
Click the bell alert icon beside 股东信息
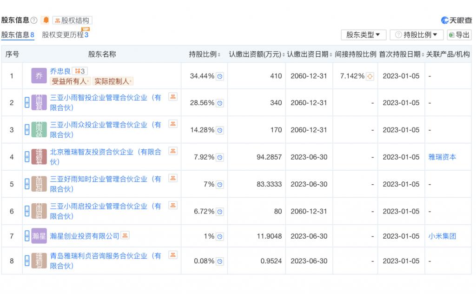[46, 20]
